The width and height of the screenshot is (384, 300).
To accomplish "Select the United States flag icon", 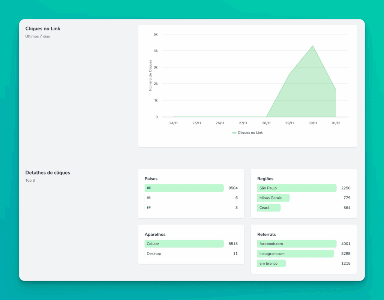I will point(148,197).
